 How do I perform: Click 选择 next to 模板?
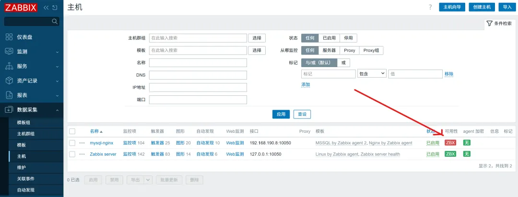[x=257, y=50]
